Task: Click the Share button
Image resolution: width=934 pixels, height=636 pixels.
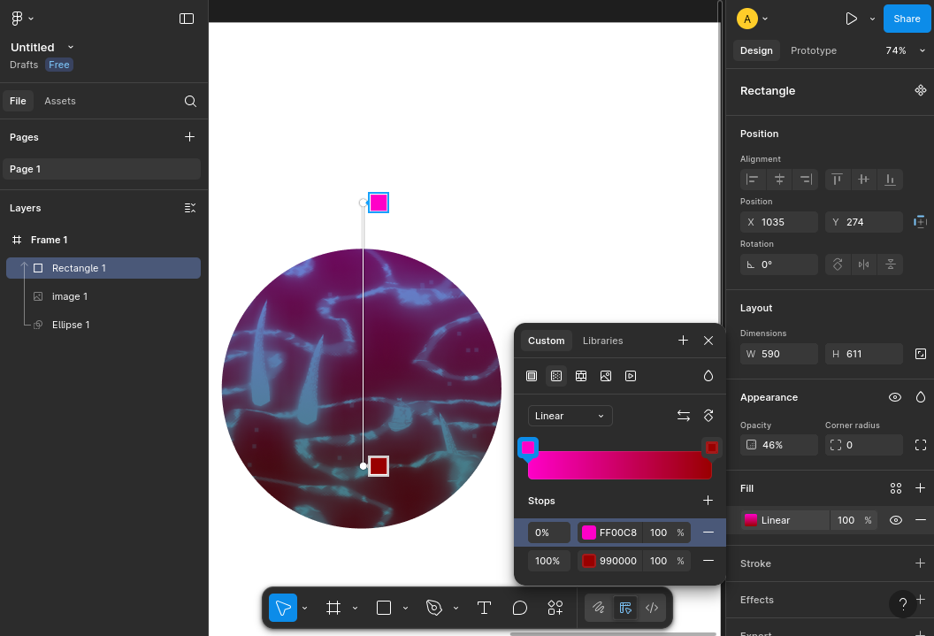Action: coord(907,19)
